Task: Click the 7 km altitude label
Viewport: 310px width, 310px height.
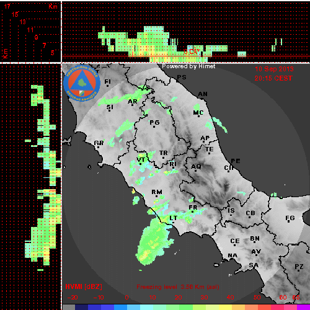Action: tap(44, 45)
